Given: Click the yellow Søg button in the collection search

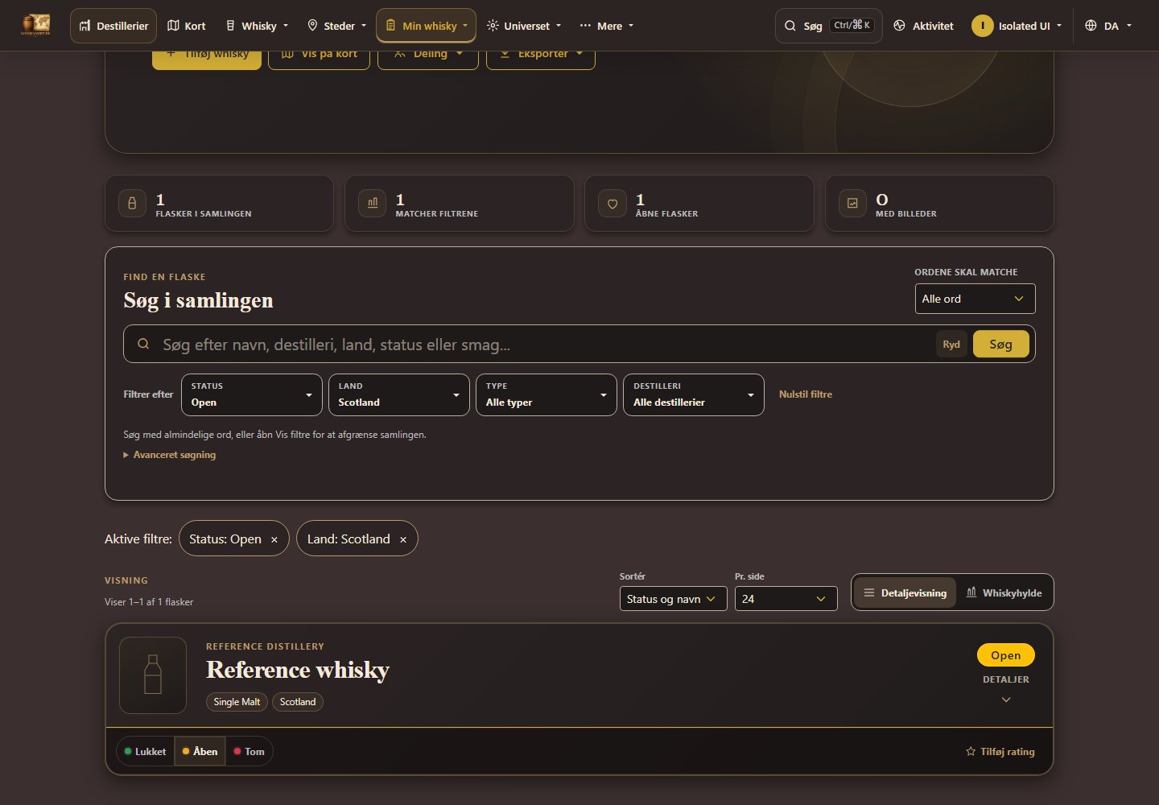Looking at the screenshot, I should (x=1001, y=345).
